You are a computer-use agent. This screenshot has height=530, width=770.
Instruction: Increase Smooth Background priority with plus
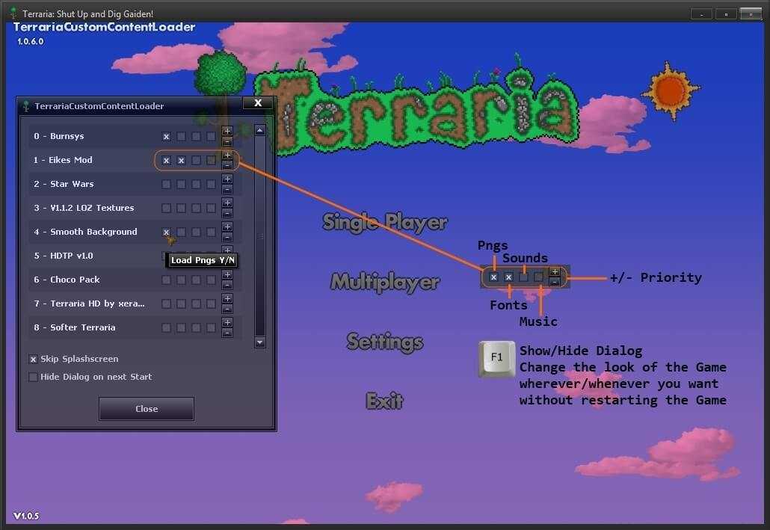(227, 227)
